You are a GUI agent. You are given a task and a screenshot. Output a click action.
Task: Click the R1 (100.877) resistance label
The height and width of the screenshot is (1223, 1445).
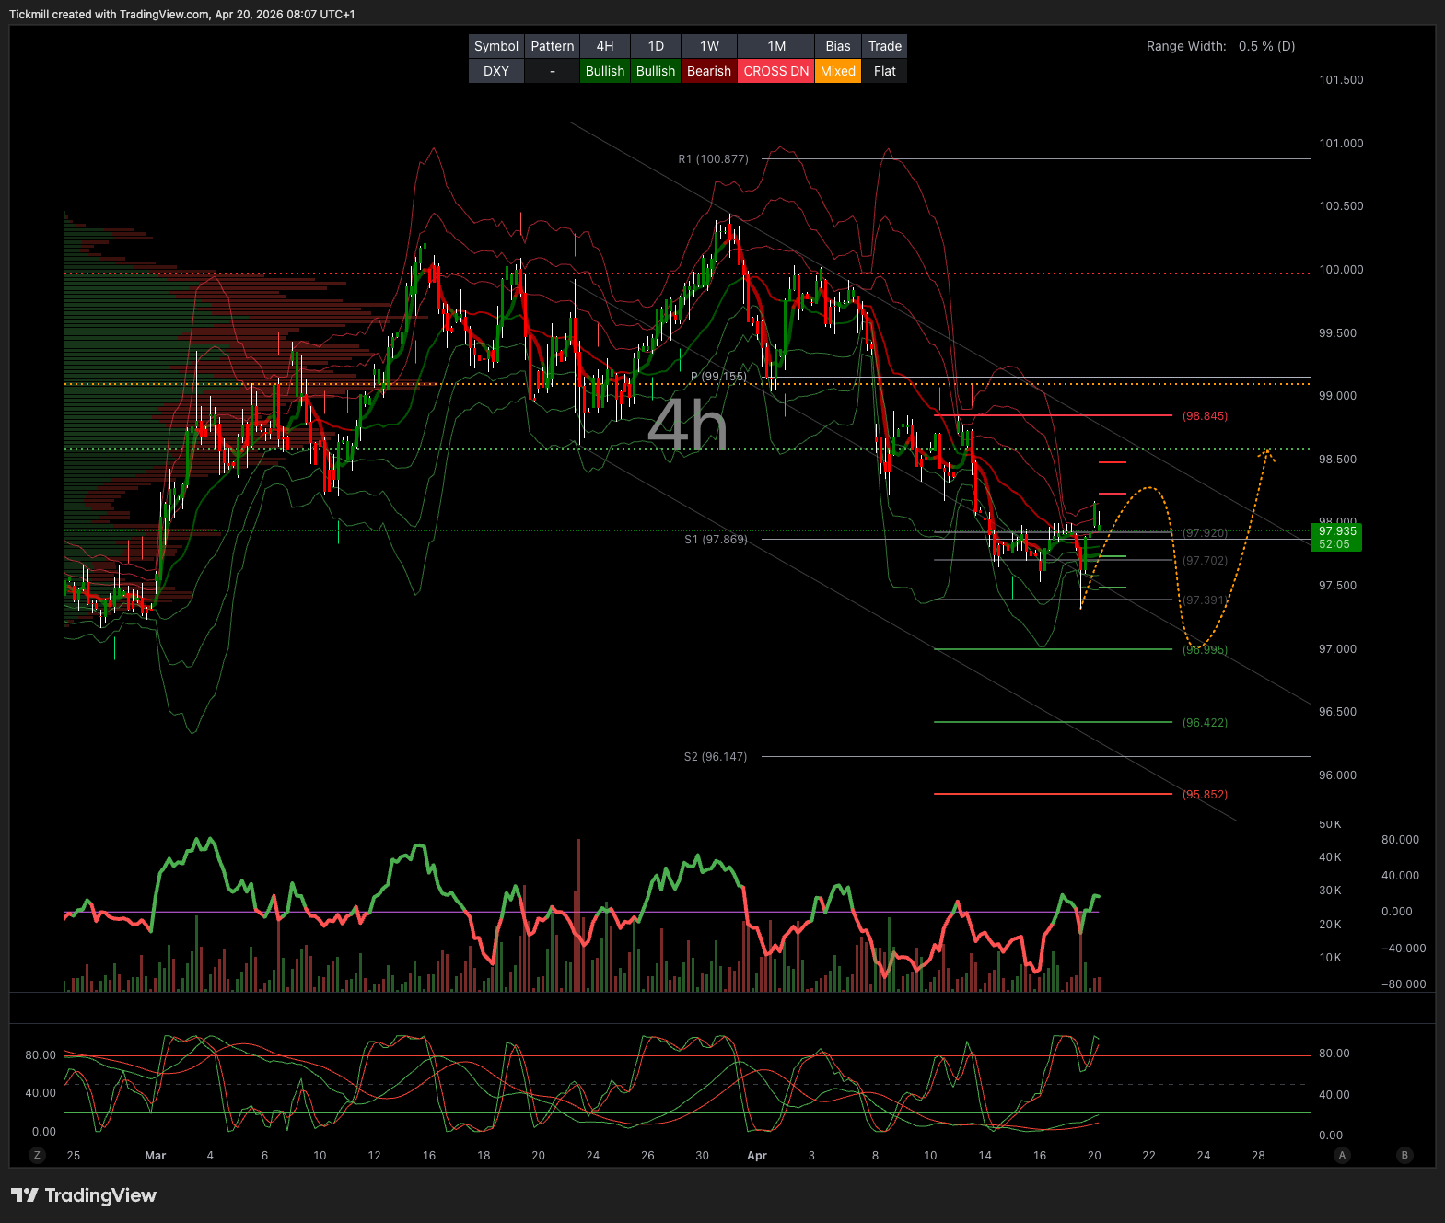click(x=713, y=159)
